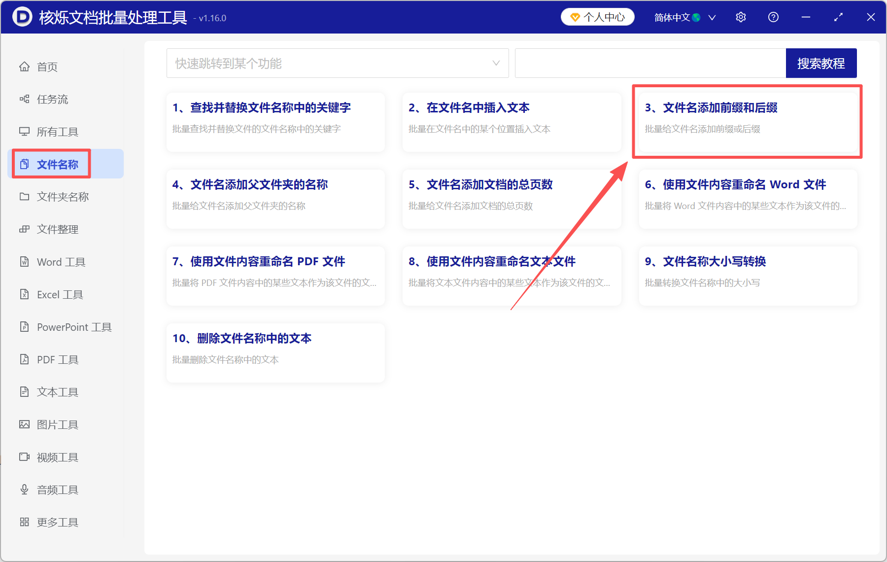Open the settings gear icon
Screen dimensions: 887x562
tap(741, 17)
